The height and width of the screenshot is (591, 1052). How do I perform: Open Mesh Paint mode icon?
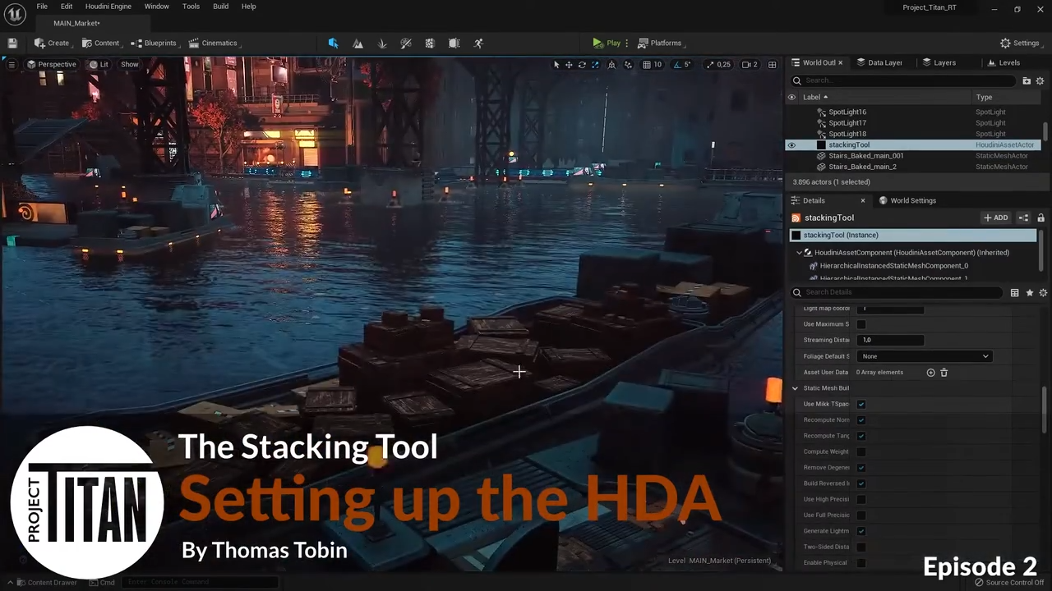(x=406, y=43)
